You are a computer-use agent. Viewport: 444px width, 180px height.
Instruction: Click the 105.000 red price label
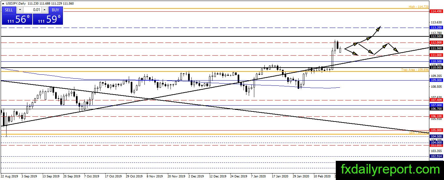click(436, 130)
